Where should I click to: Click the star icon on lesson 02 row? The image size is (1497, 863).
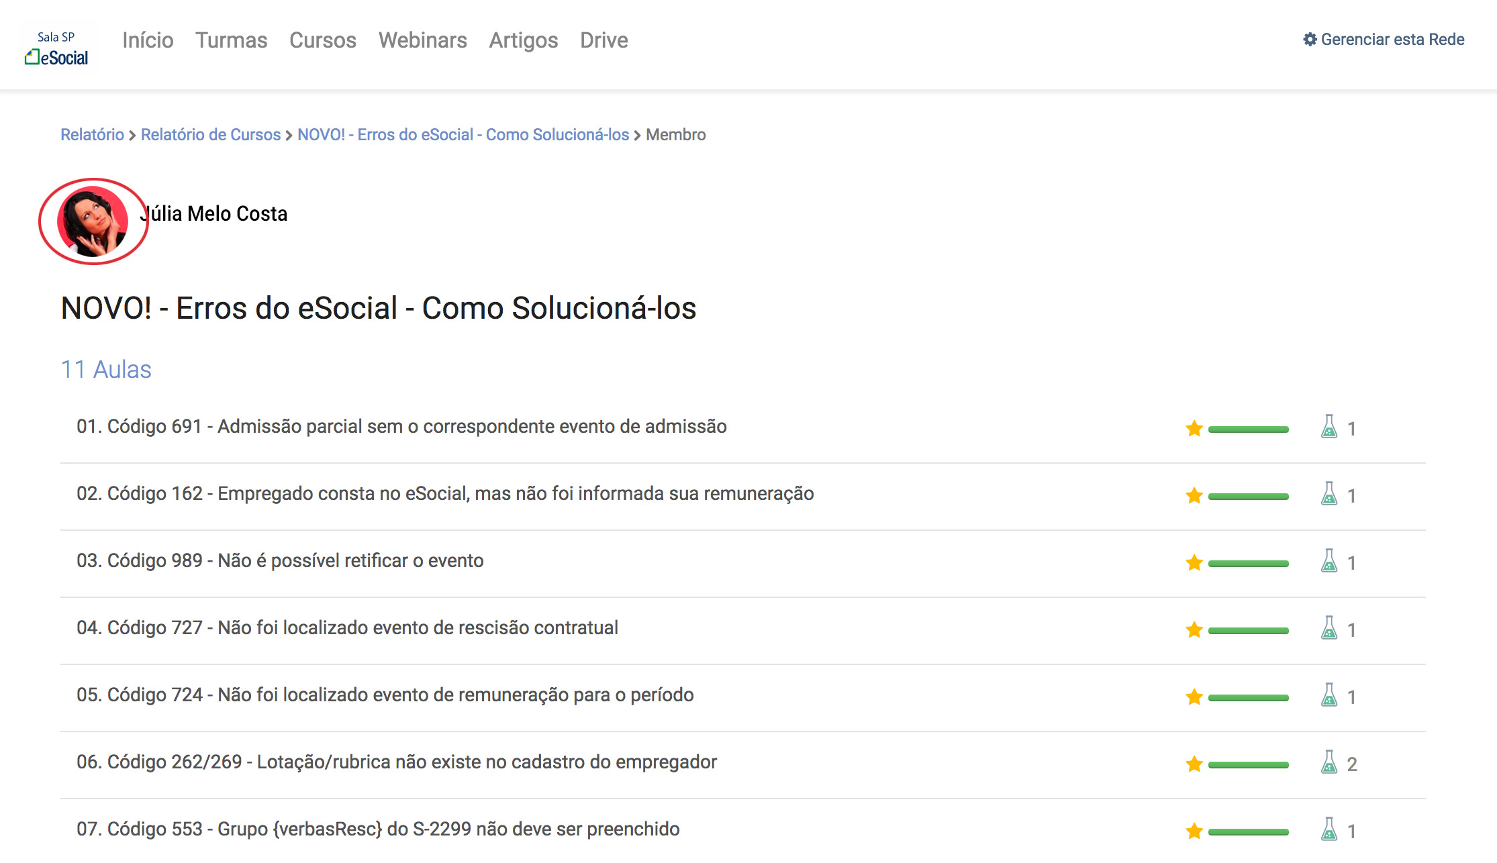(x=1194, y=496)
